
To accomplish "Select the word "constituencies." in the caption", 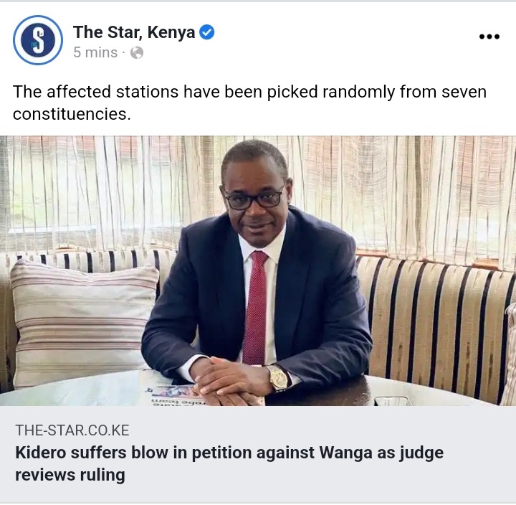I will [72, 114].
